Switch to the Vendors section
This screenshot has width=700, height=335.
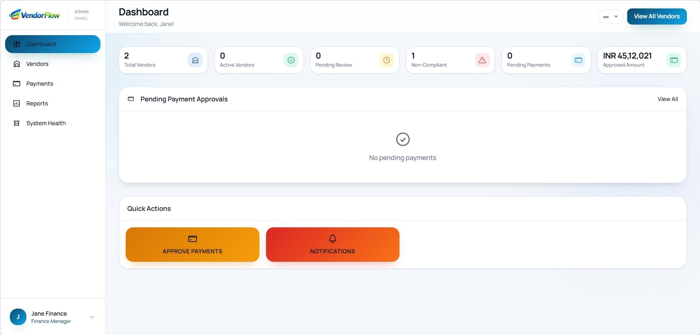click(x=37, y=64)
